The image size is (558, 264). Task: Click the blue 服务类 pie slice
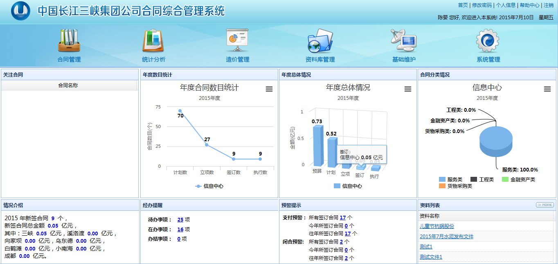(496, 141)
